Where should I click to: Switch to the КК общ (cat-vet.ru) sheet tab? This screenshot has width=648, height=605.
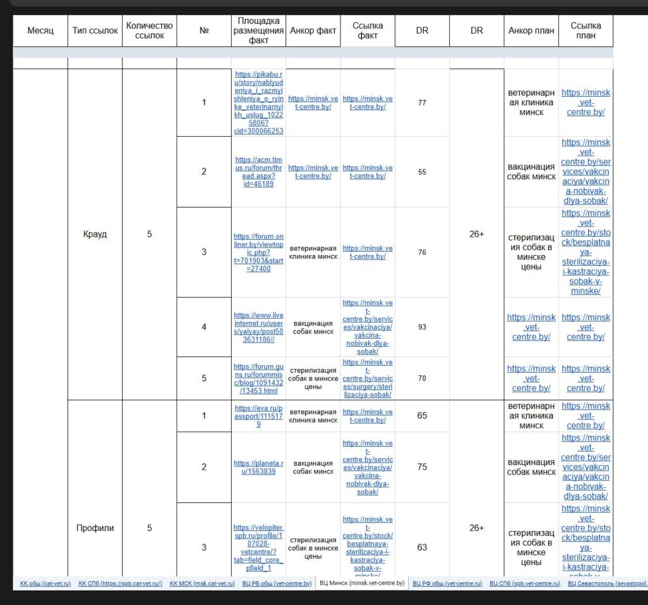click(46, 583)
